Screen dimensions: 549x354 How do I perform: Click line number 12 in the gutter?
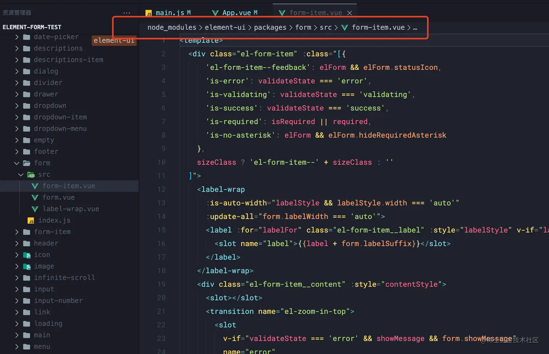[x=161, y=190]
